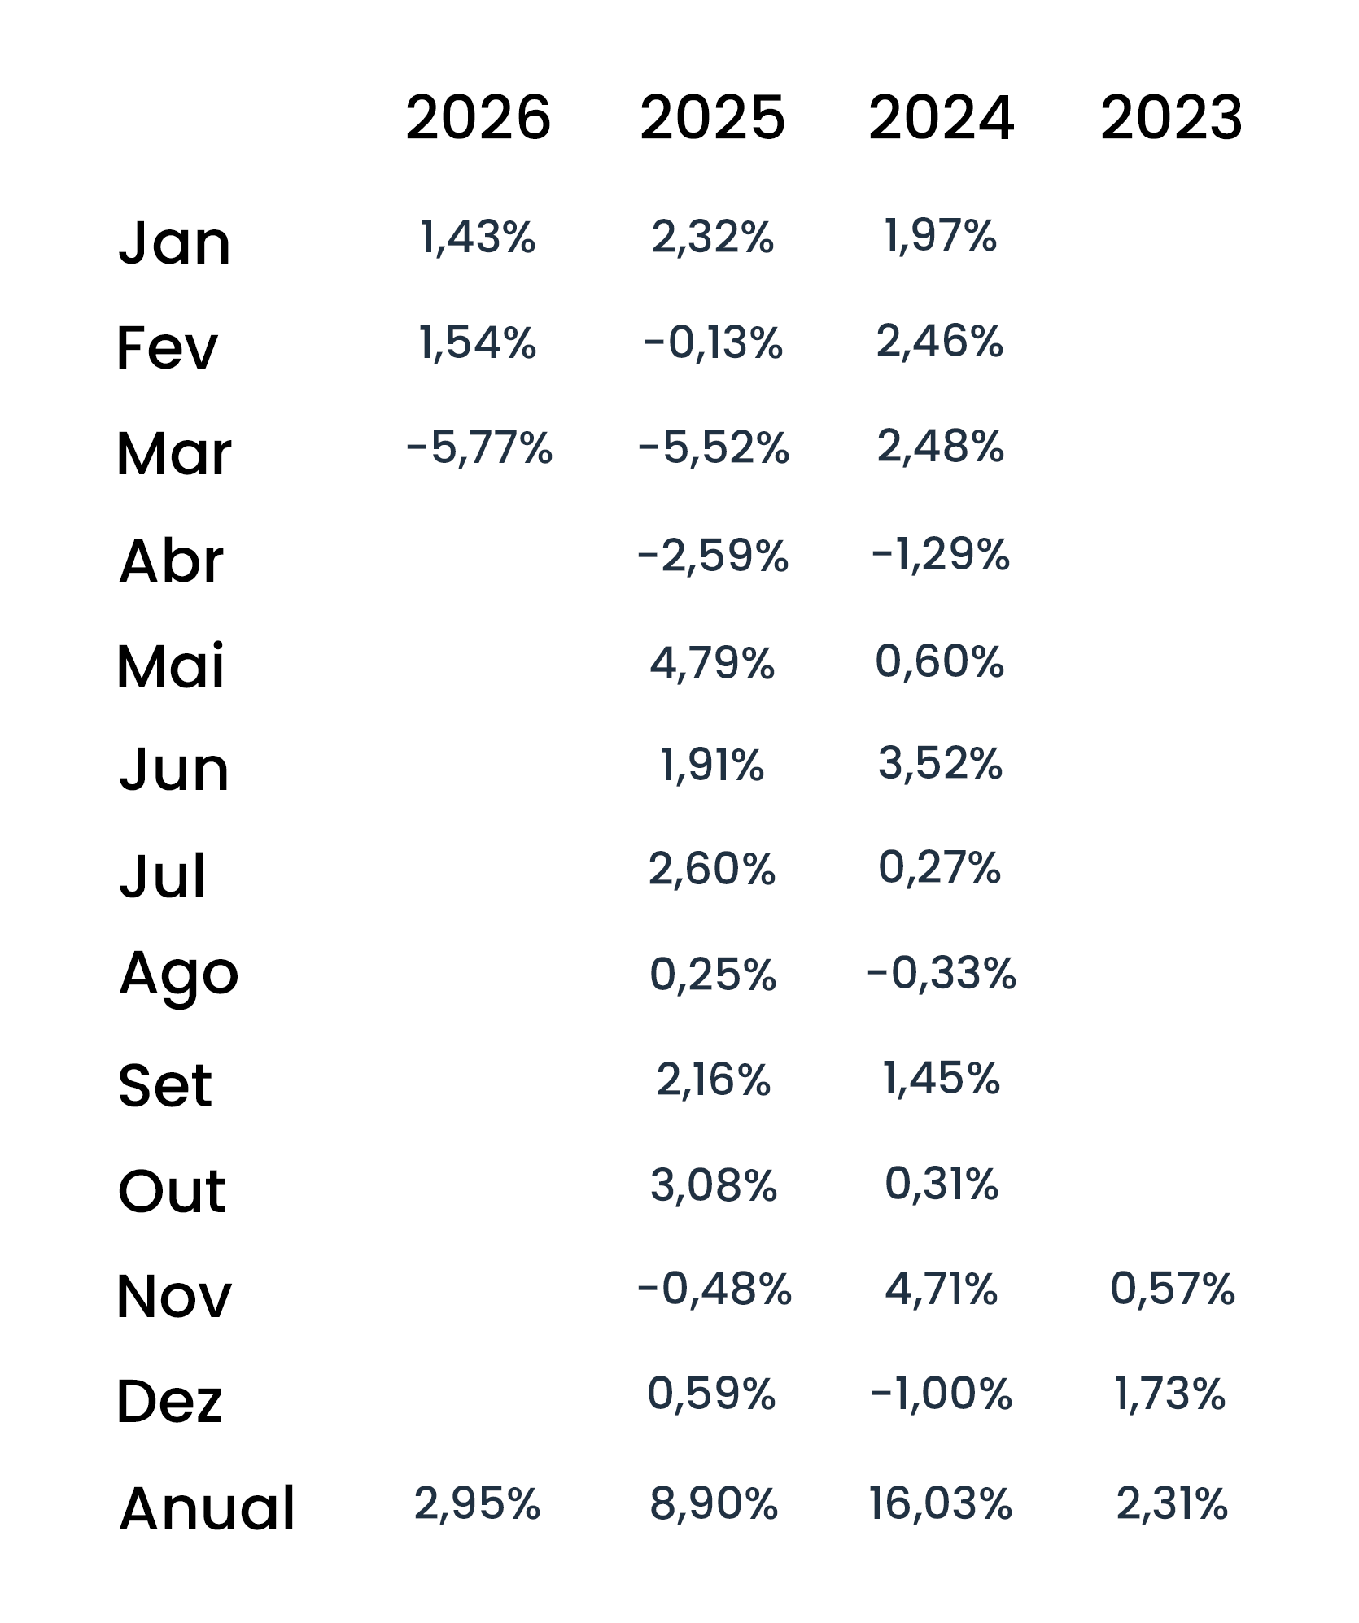Click the Jan row label
The height and width of the screenshot is (1623, 1359).
(174, 242)
